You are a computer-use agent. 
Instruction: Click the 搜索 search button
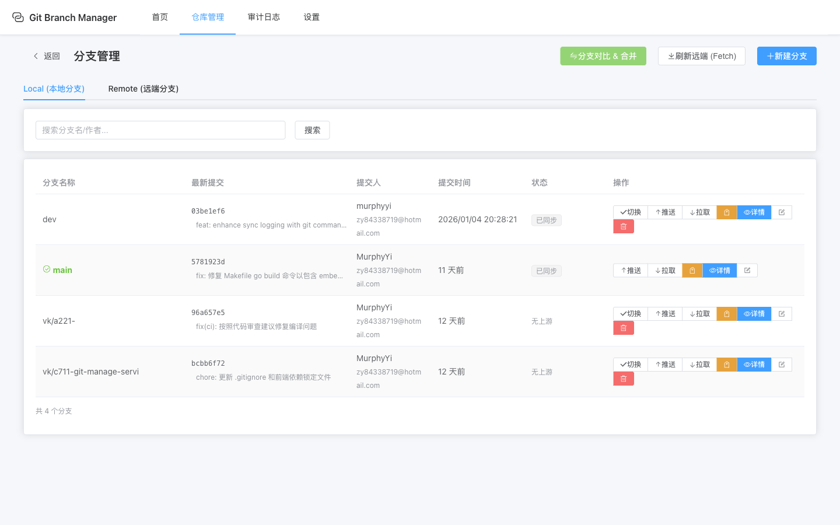pyautogui.click(x=312, y=129)
